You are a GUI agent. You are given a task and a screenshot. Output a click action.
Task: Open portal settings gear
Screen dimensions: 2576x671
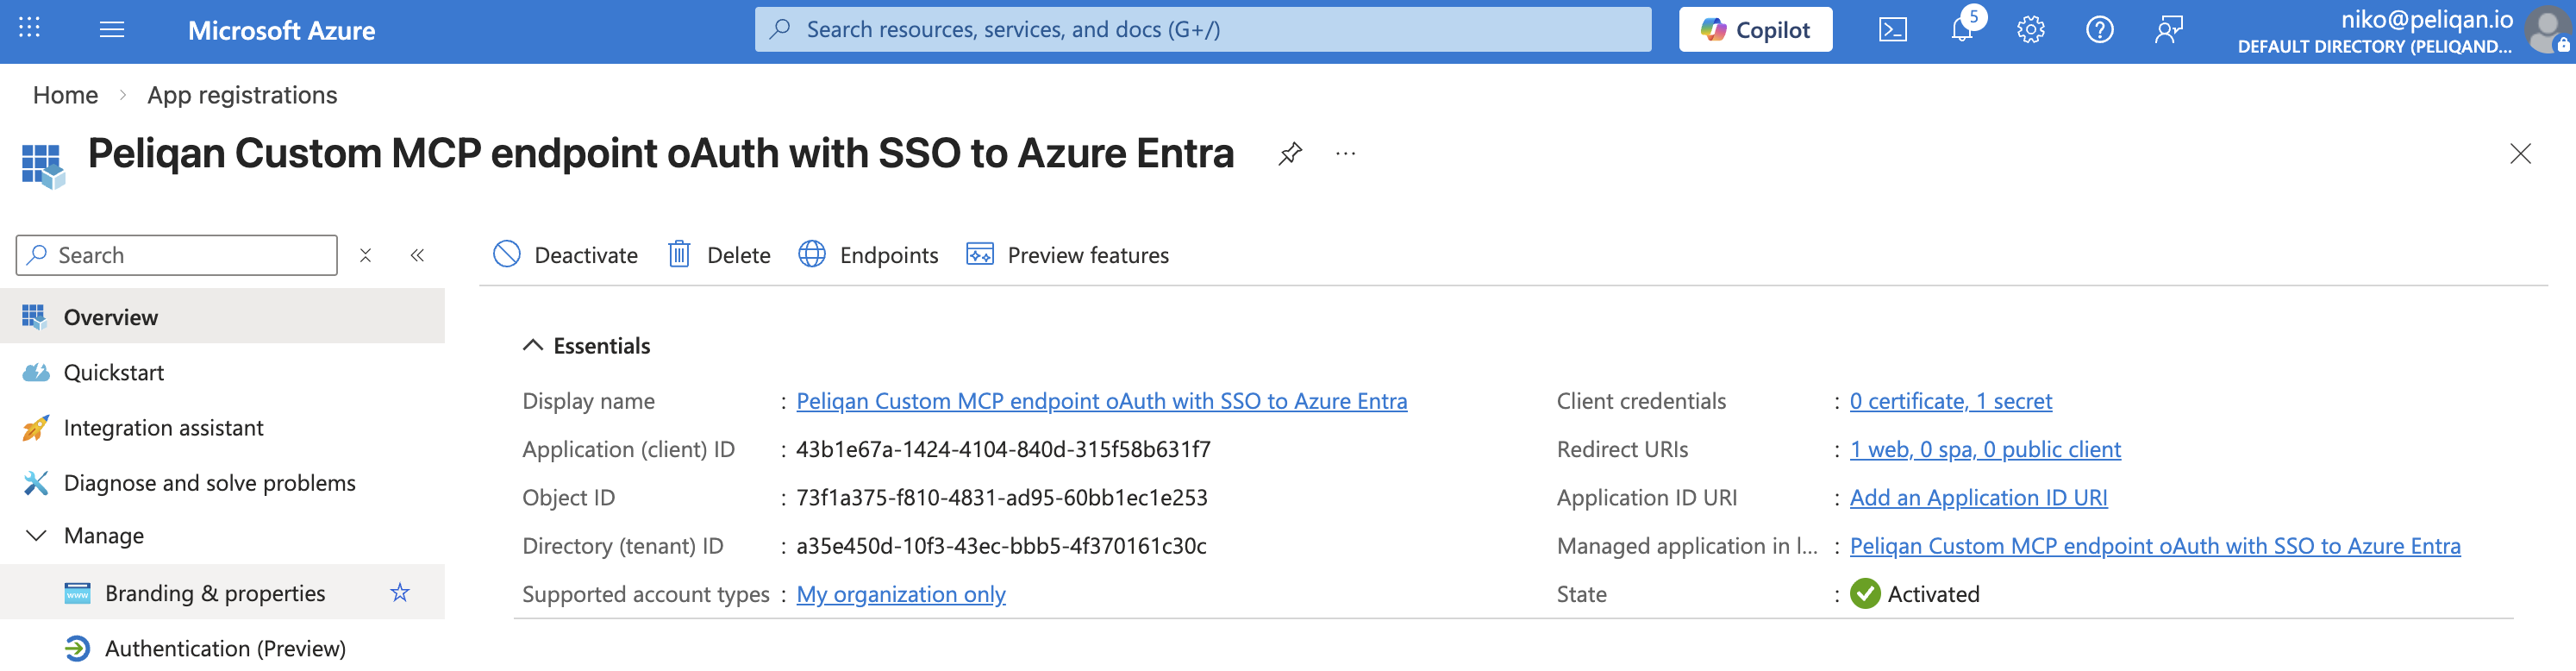(2030, 30)
